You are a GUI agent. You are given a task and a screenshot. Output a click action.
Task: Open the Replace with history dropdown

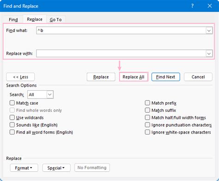tap(209, 53)
